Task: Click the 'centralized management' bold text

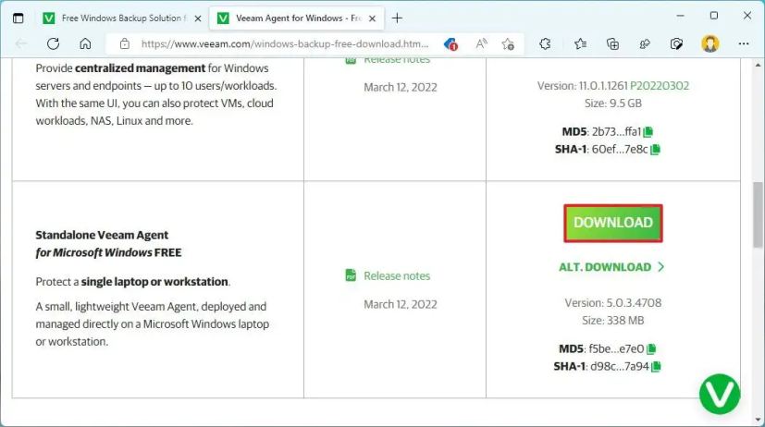Action: pyautogui.click(x=140, y=68)
